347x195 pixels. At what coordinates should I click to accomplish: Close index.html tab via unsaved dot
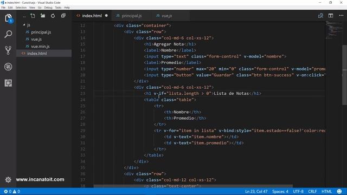(x=106, y=16)
